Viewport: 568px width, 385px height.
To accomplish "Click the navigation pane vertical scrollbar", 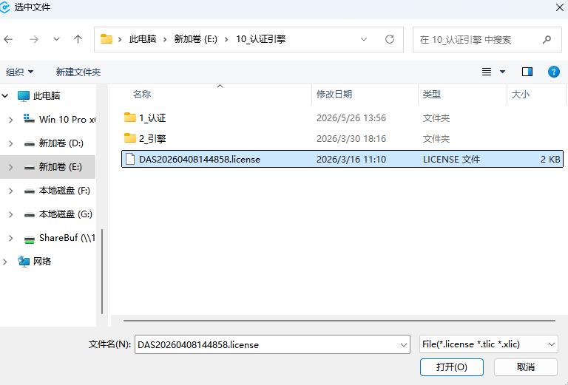I will pos(102,271).
